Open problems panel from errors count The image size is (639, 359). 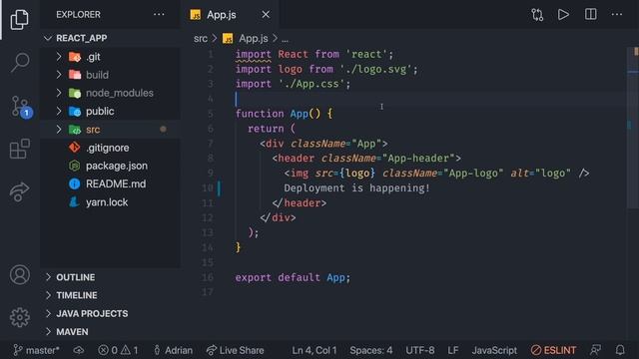click(118, 350)
